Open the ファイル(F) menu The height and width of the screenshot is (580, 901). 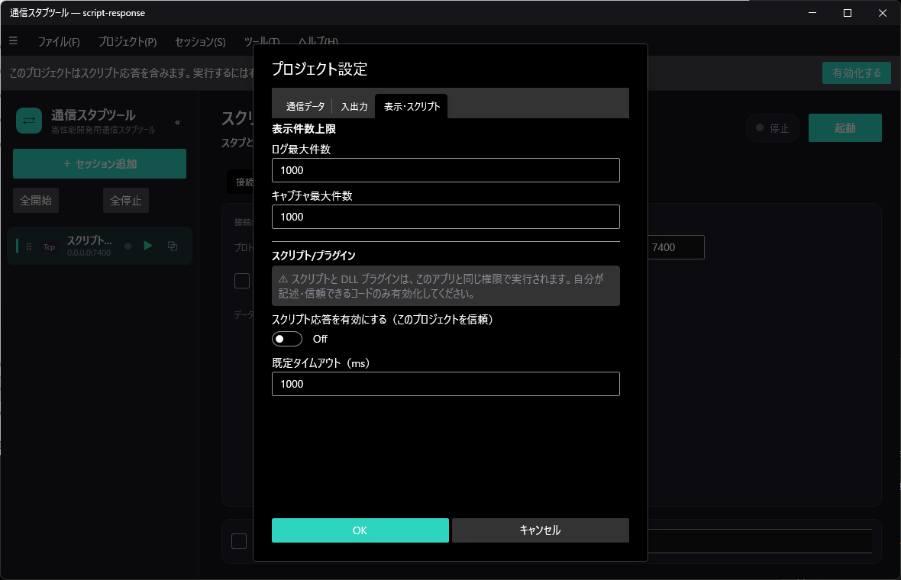(59, 42)
